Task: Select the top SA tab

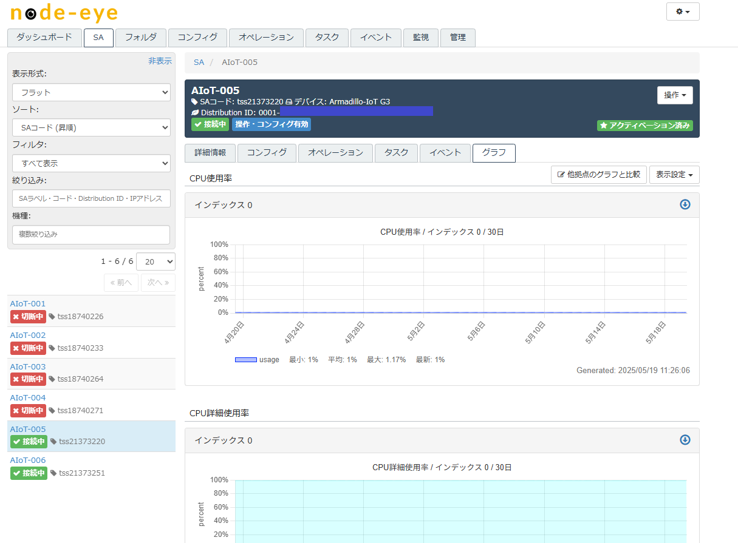Action: click(x=98, y=38)
